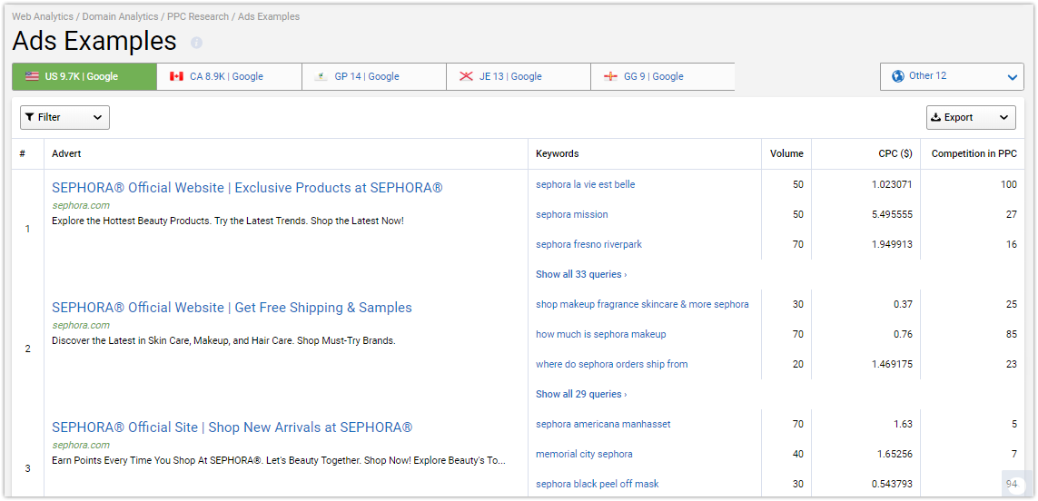
Task: Expand Show all 29 queries
Action: click(x=581, y=394)
